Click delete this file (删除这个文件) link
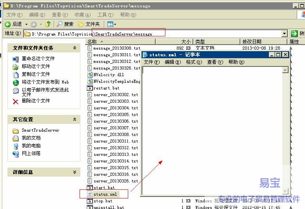This screenshot has width=305, height=209. [36, 101]
